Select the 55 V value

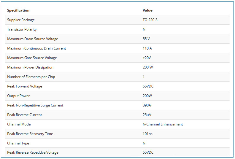[x=147, y=39]
